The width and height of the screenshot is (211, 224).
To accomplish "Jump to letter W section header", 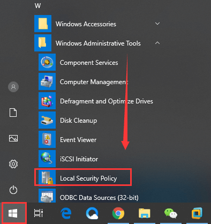I will coord(37,6).
